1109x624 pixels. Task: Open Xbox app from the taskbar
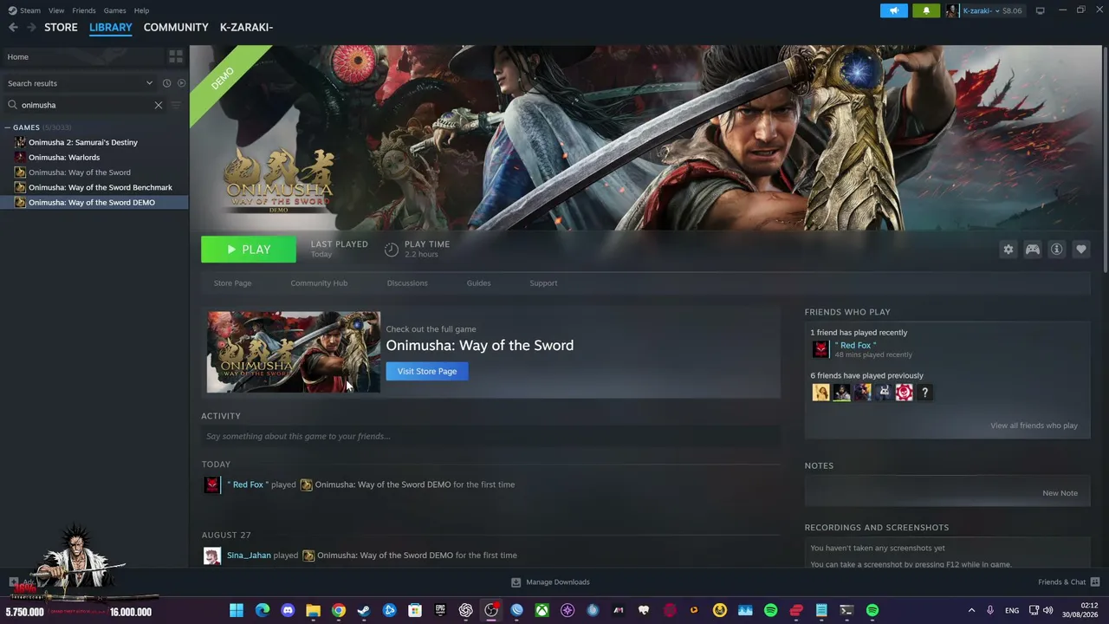542,610
